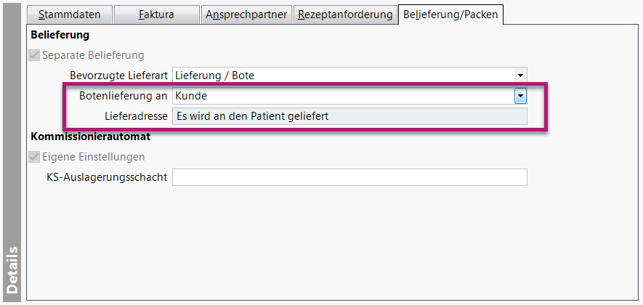643x305 pixels.
Task: Open the Faktura tab
Action: 156,14
